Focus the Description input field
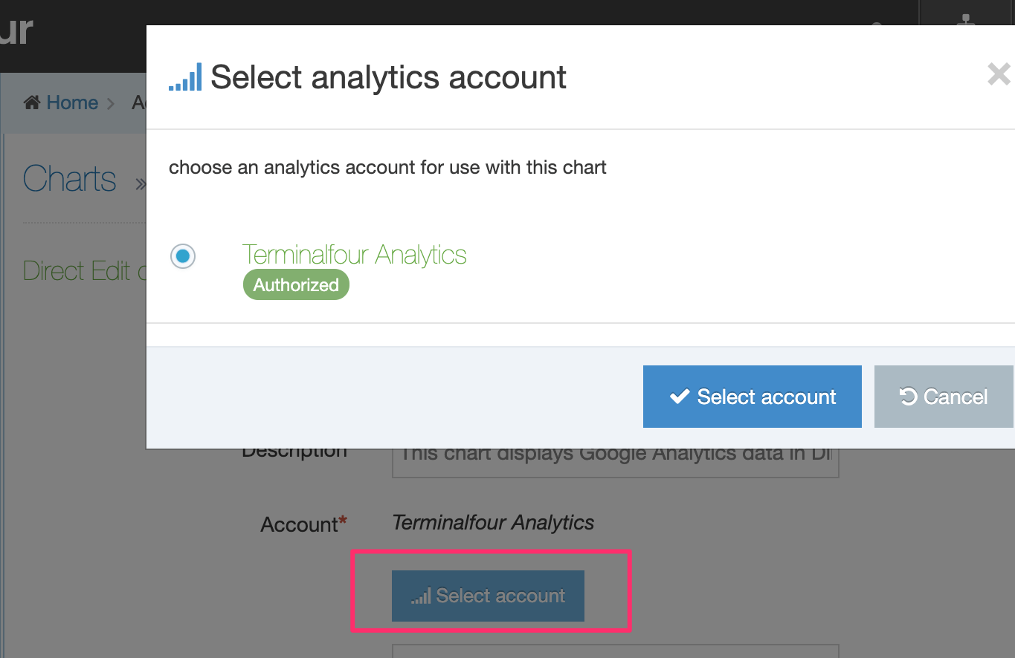Screen dimensions: 1015x658 (615, 456)
